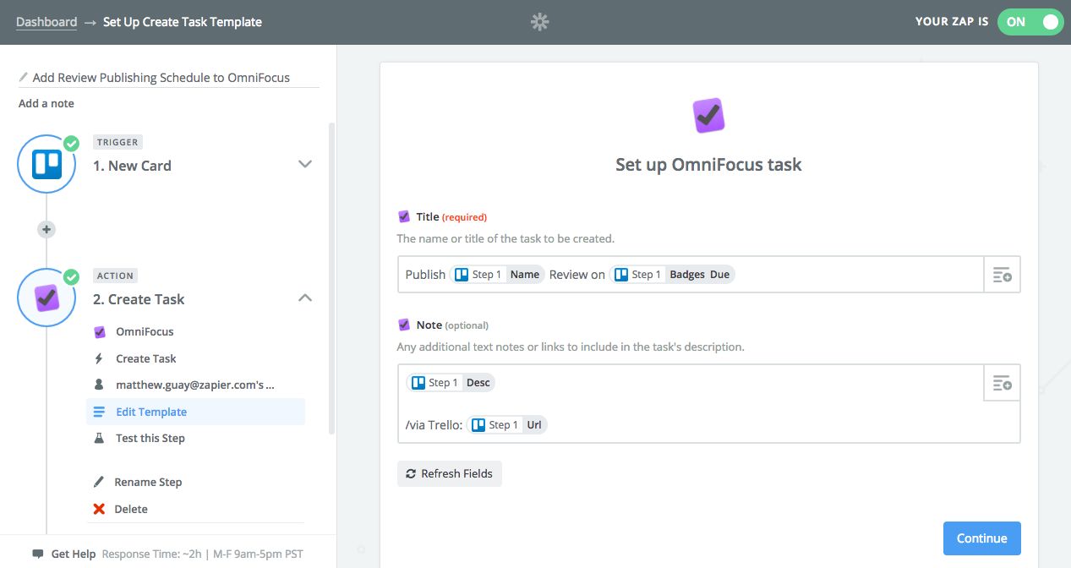The image size is (1071, 568).
Task: Click the rename pencil icon
Action: pyautogui.click(x=99, y=482)
